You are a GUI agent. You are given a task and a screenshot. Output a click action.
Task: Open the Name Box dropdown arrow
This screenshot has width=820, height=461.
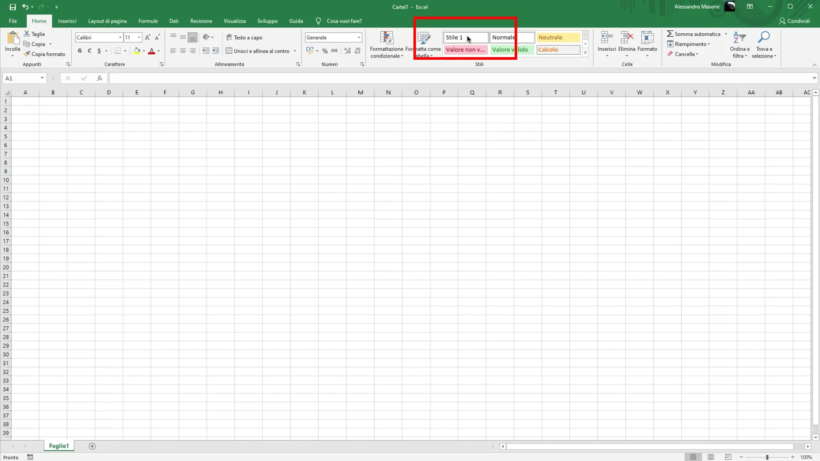tap(42, 78)
